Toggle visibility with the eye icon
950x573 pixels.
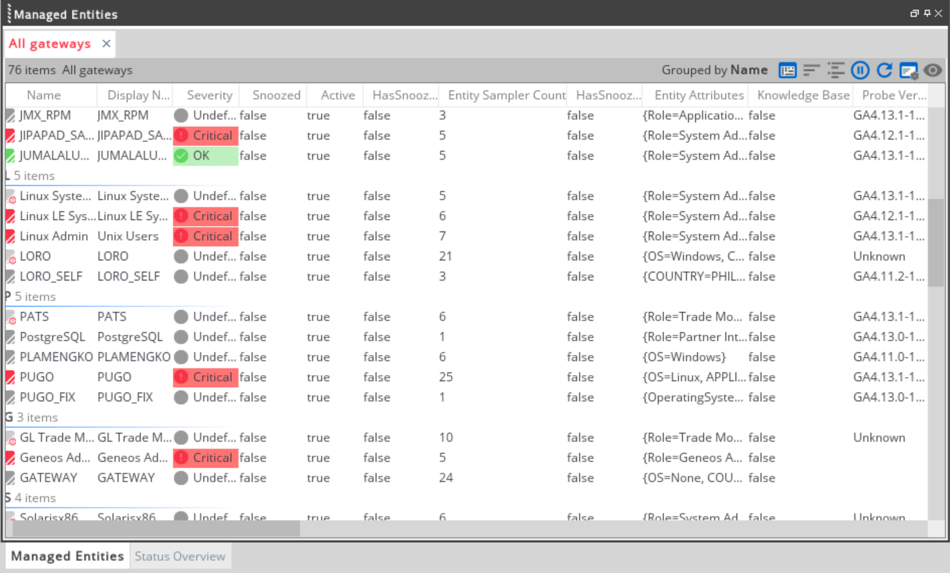pyautogui.click(x=933, y=70)
